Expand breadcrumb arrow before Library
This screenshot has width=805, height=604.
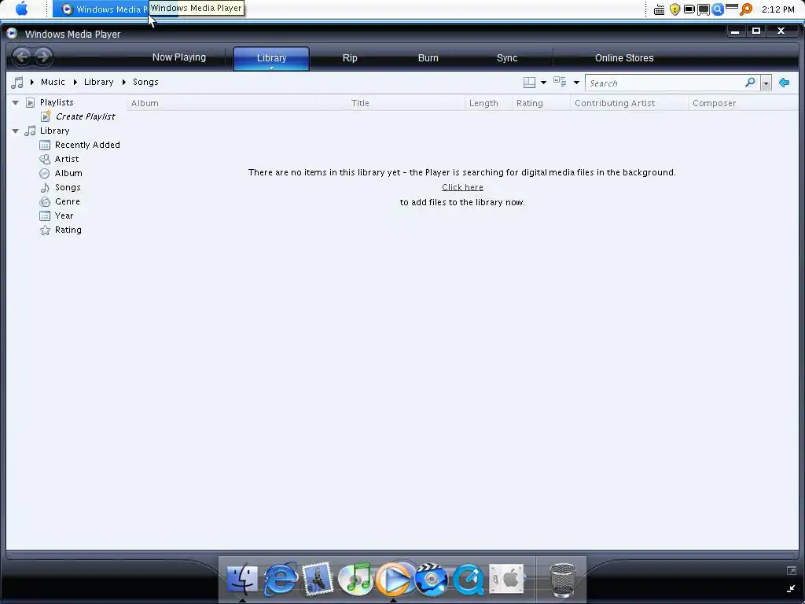tap(75, 82)
